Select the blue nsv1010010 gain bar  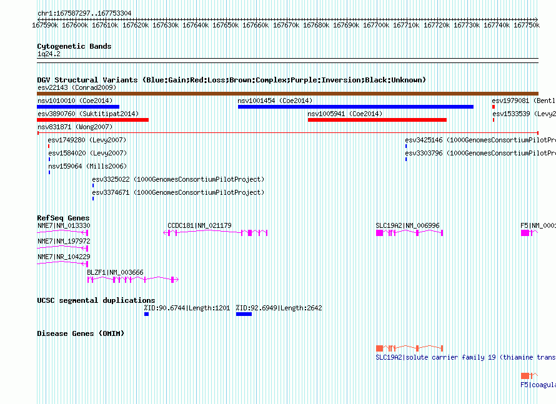pos(78,107)
